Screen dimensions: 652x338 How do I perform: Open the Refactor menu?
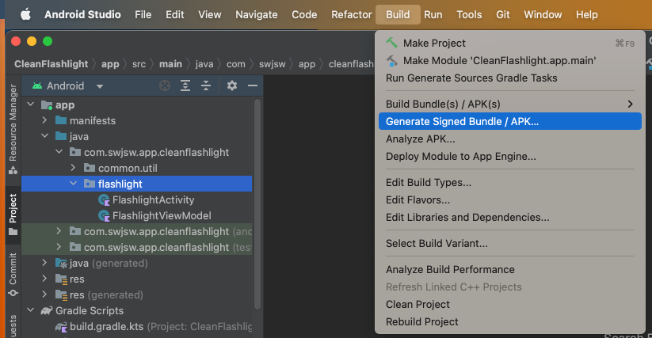point(352,14)
